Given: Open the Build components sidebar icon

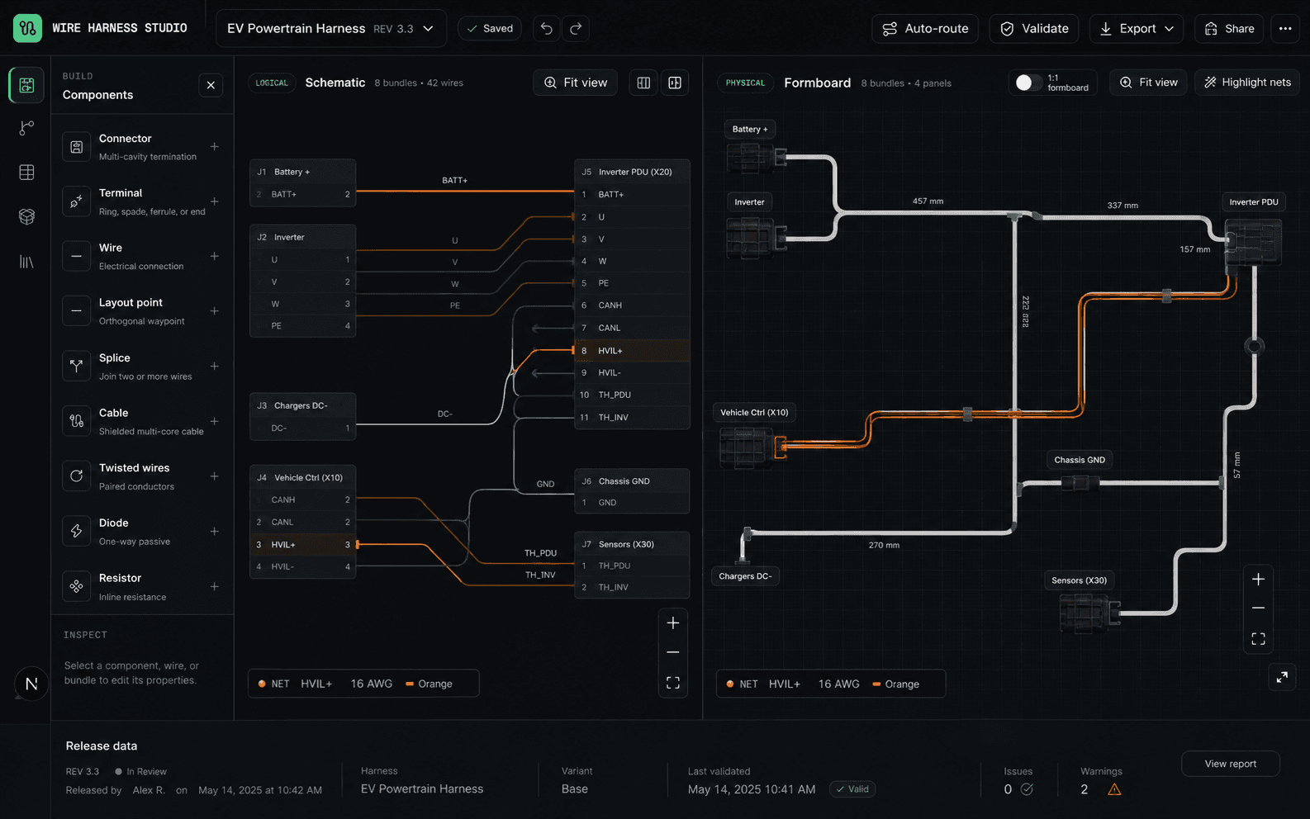Looking at the screenshot, I should coord(26,85).
